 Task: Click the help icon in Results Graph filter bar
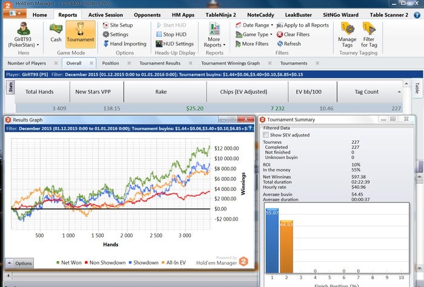click(x=250, y=128)
